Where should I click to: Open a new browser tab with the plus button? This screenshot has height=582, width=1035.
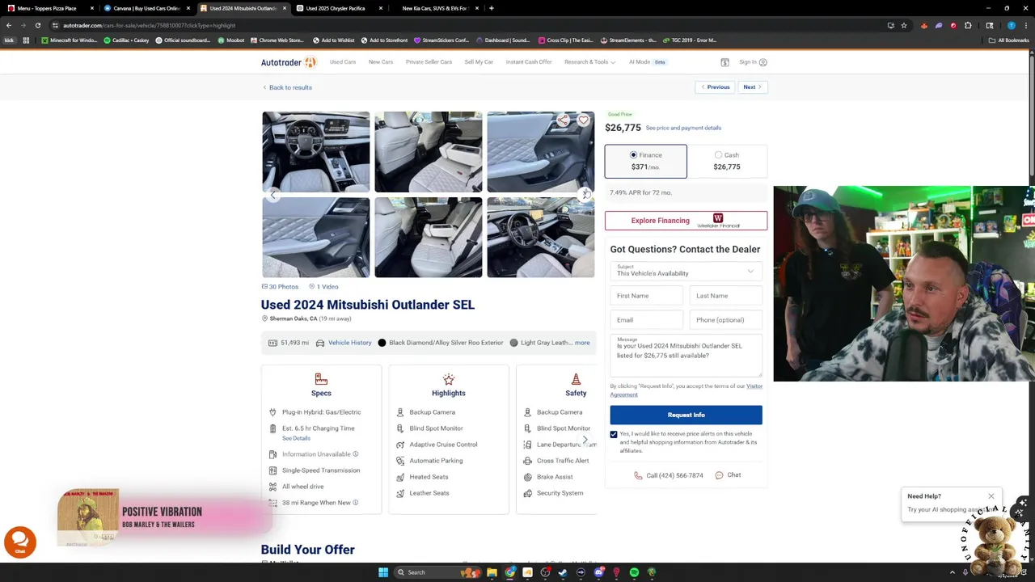pyautogui.click(x=492, y=8)
